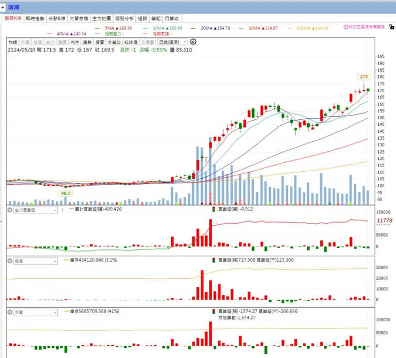Click the 60MA 134.87 legend

pyautogui.click(x=258, y=28)
